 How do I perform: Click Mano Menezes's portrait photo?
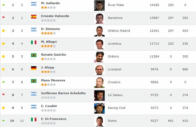click(99, 83)
